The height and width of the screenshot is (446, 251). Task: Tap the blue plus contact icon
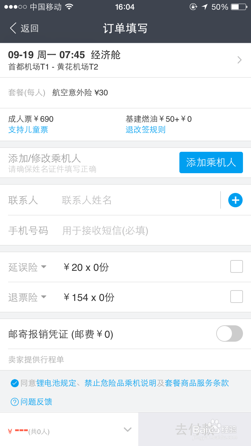point(235,200)
